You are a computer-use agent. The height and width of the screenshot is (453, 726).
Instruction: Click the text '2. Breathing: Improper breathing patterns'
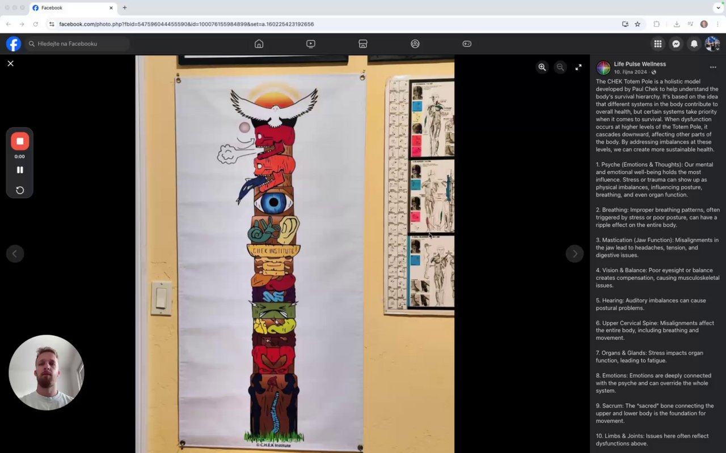[657, 217]
